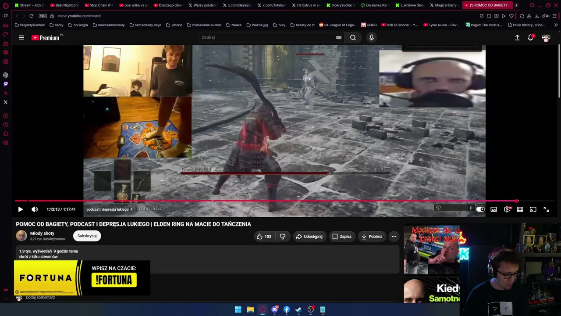Screen dimensions: 561x316
Task: Open Steam from taskbar
Action: click(x=298, y=309)
